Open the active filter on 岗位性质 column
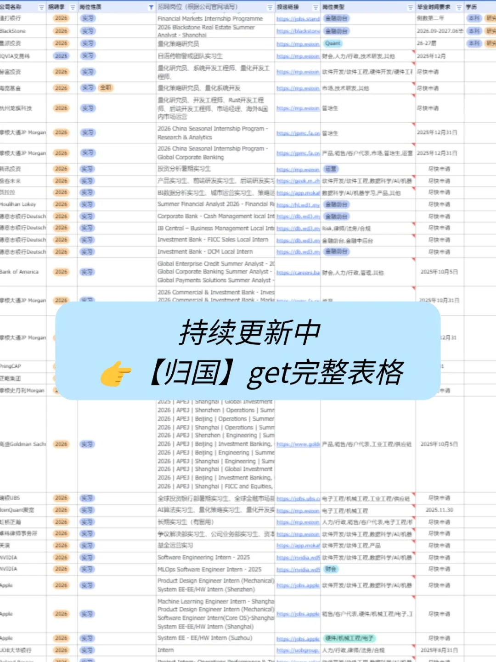Viewport: 496px width, 662px height. coord(151,7)
